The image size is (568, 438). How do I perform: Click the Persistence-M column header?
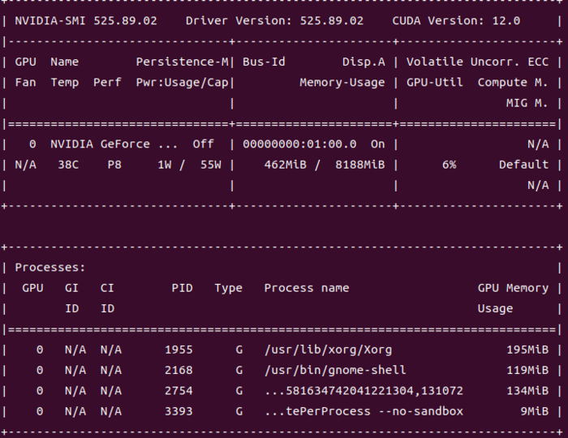click(x=183, y=62)
